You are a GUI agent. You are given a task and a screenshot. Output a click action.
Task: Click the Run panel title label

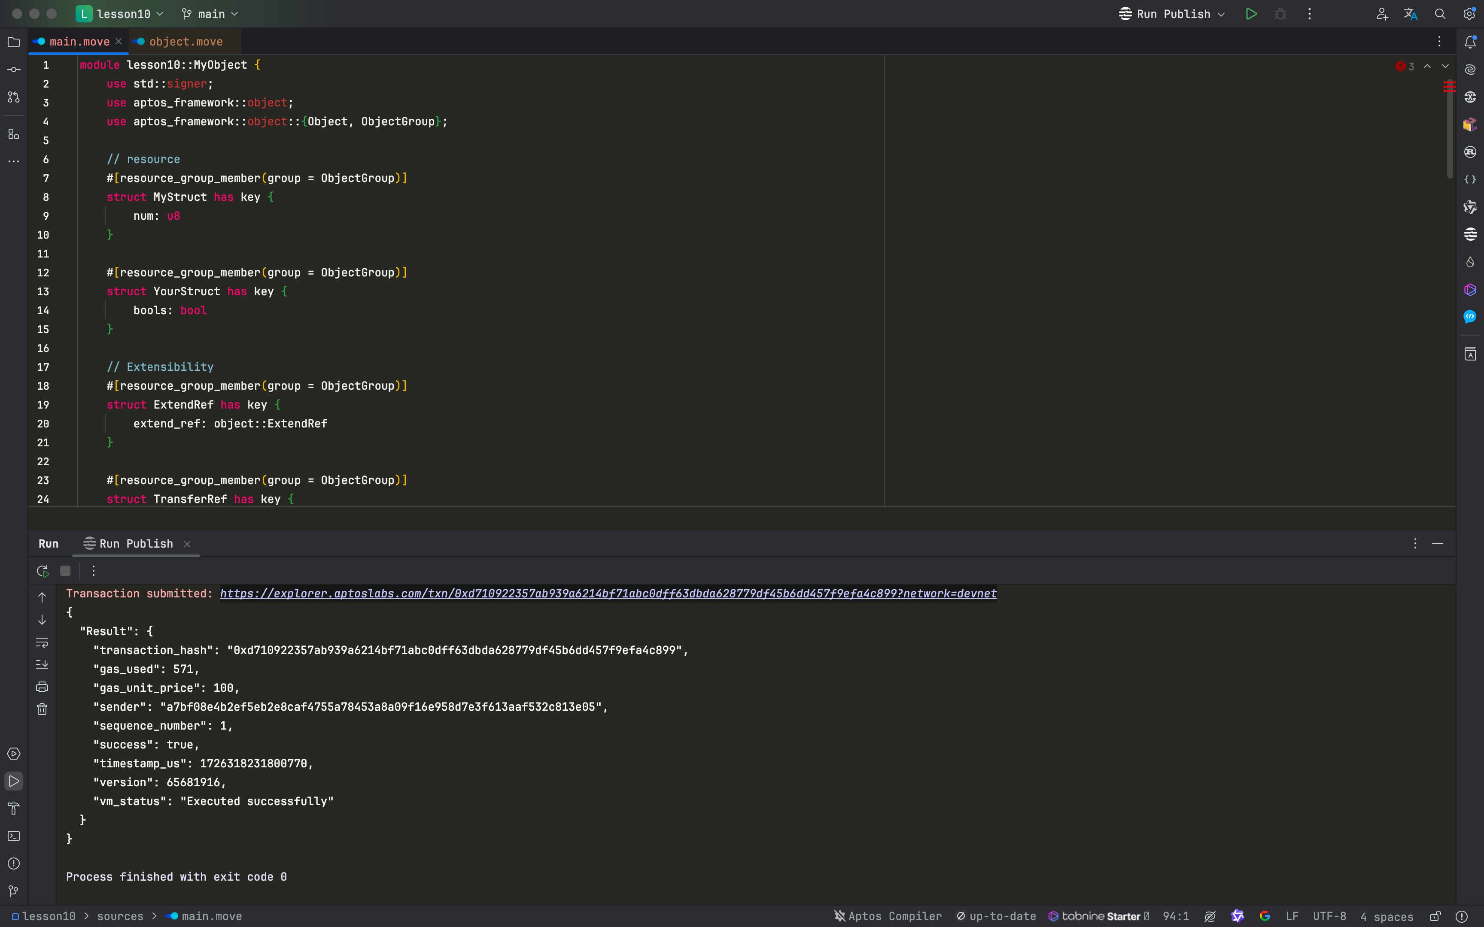click(x=49, y=544)
